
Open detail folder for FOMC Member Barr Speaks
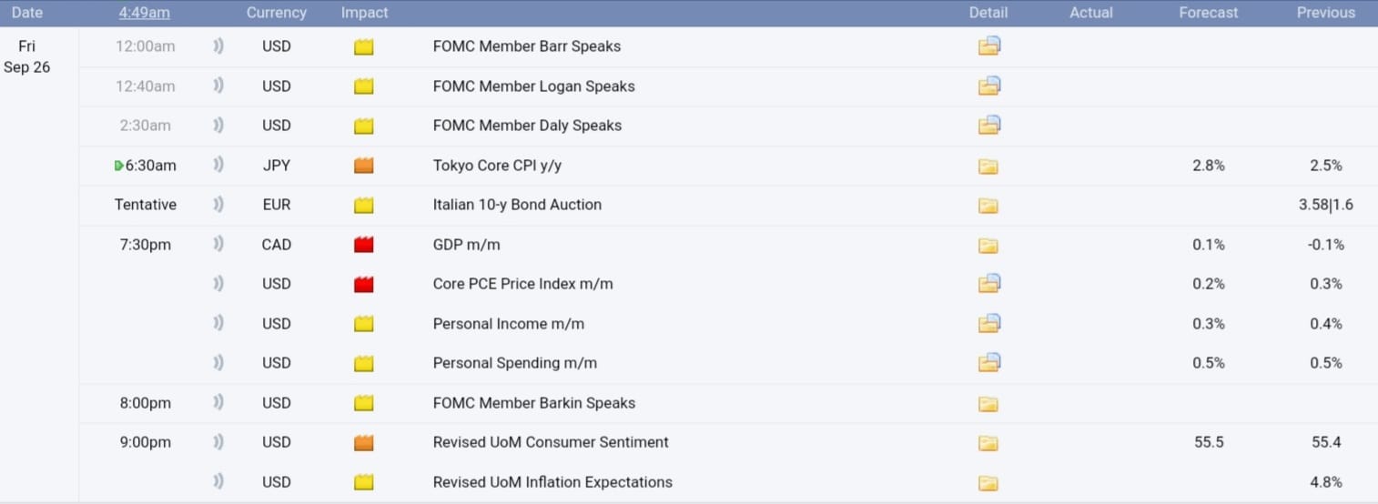pyautogui.click(x=988, y=46)
